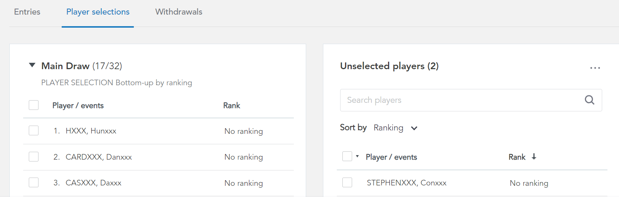Open the three-dots options menu

tap(595, 68)
